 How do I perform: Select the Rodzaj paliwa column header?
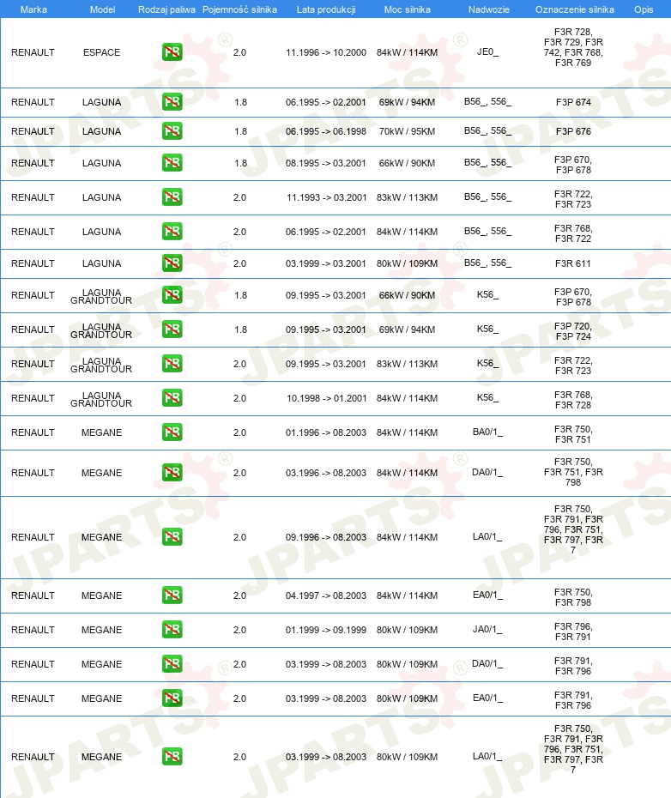pyautogui.click(x=166, y=9)
